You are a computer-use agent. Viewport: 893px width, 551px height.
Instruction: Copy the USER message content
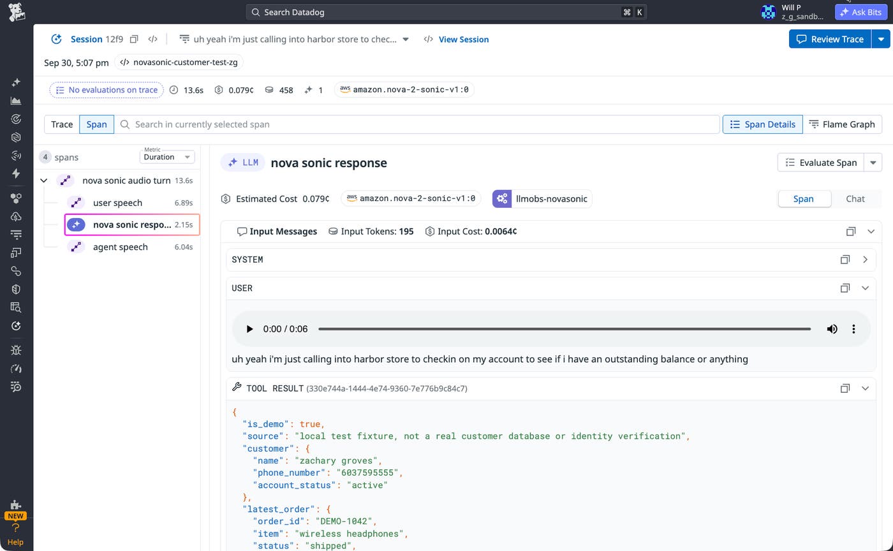tap(845, 288)
